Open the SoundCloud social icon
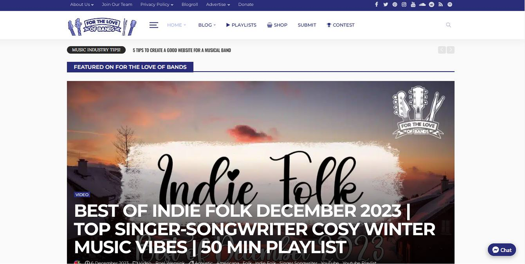Viewport: 525px width, 264px height. point(422,4)
